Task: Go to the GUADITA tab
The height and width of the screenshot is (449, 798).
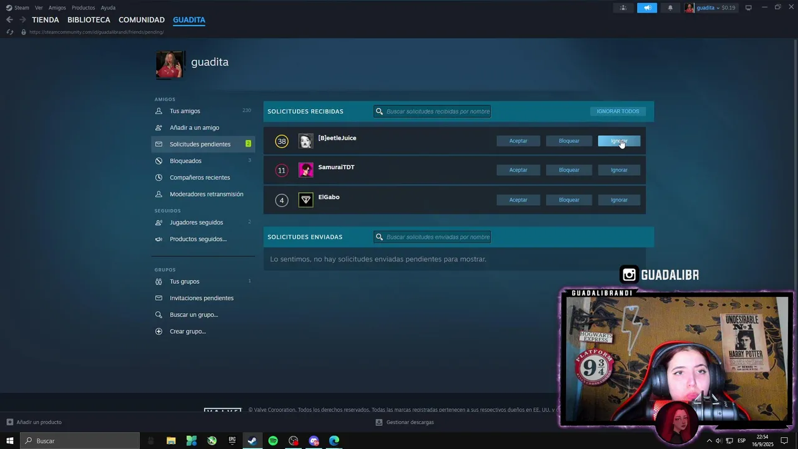Action: click(189, 20)
